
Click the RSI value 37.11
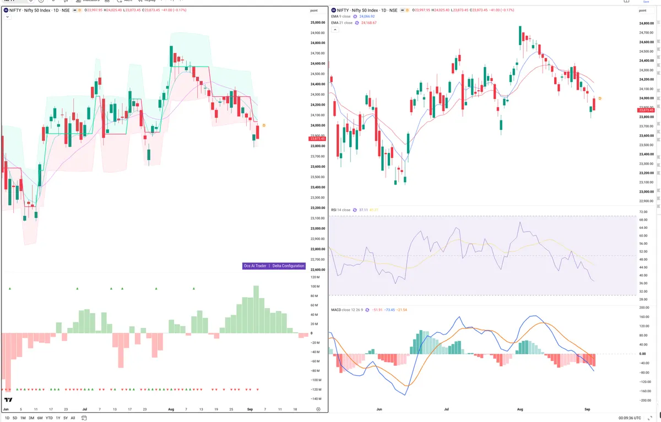coord(364,210)
